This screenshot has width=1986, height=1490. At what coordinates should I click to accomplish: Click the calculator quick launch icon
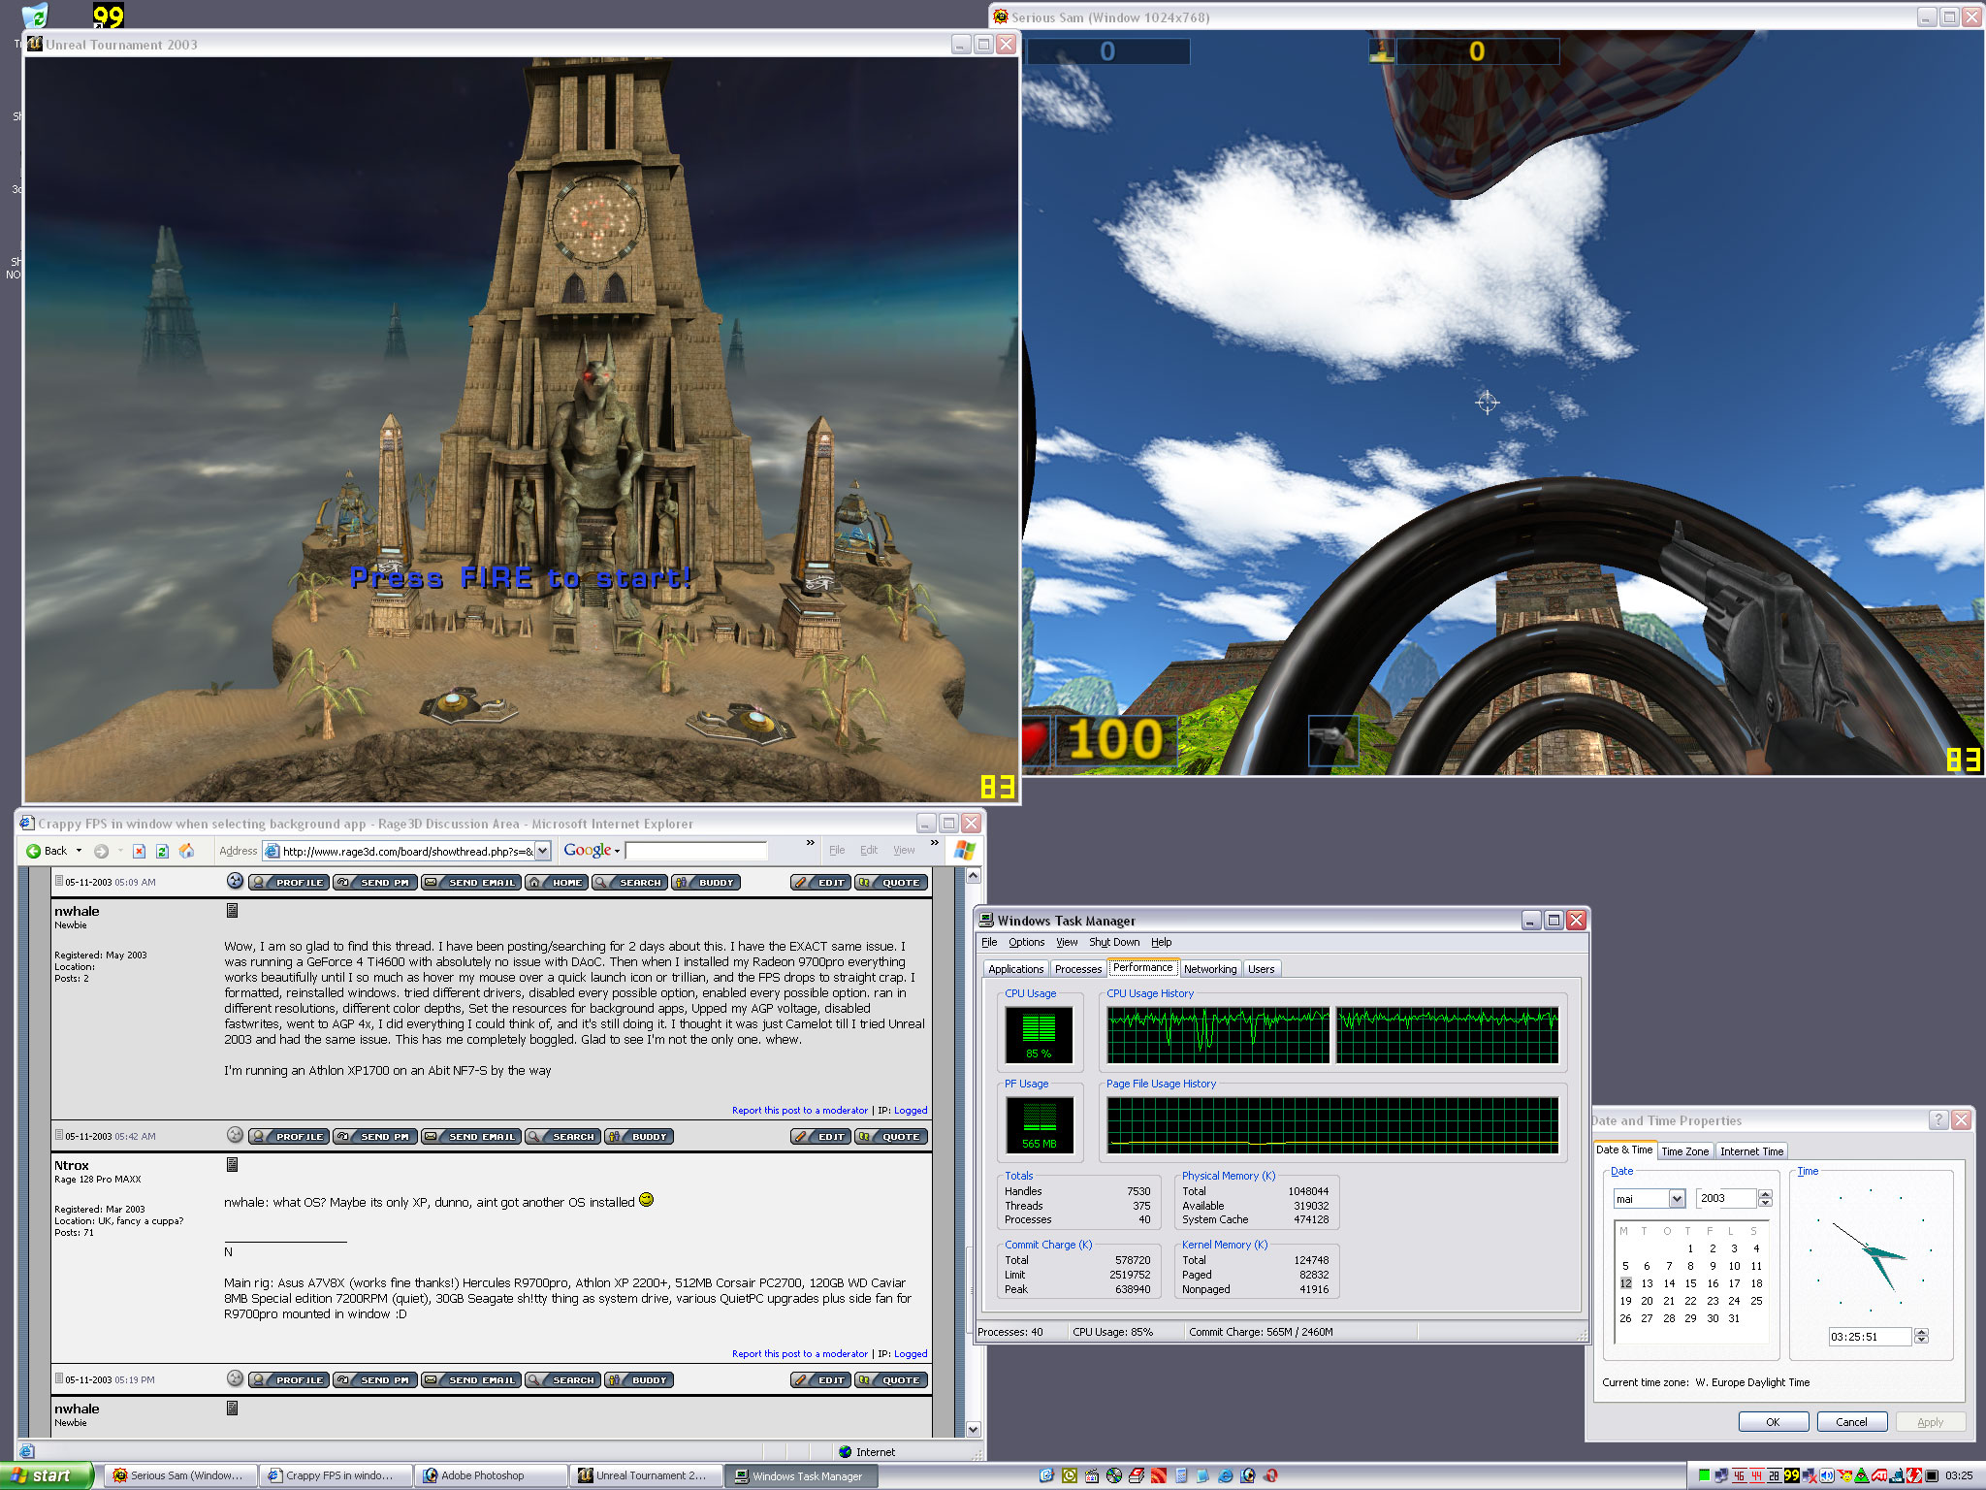pyautogui.click(x=1181, y=1475)
